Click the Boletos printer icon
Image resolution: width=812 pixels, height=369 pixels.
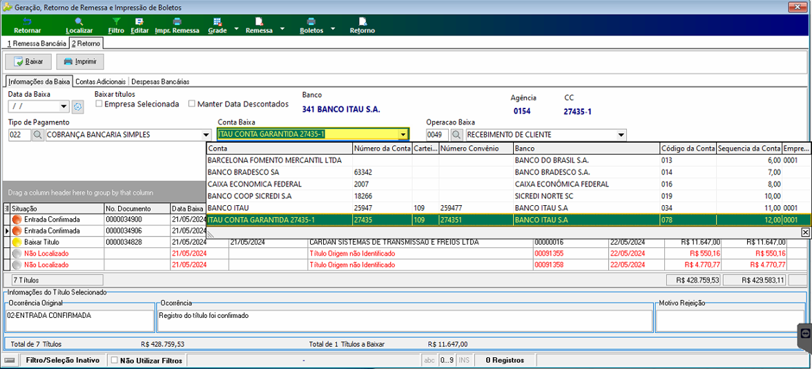tap(311, 22)
